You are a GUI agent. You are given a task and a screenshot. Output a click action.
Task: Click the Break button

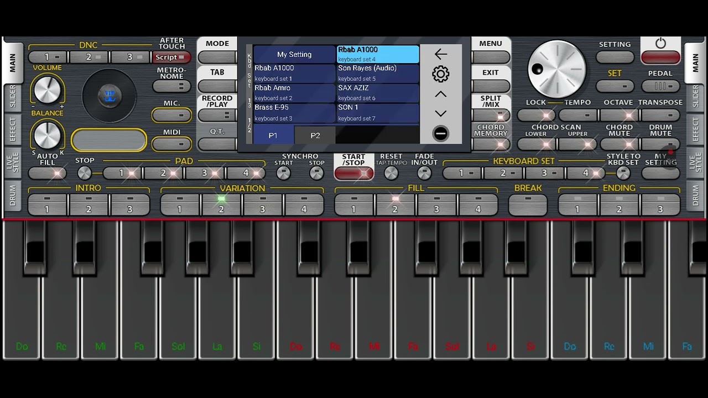tap(528, 204)
